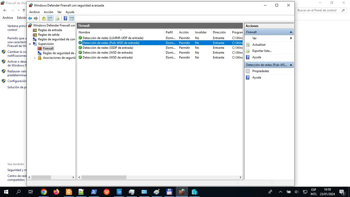Toggle the Show/Hide action pane toolbar icon

[72, 18]
